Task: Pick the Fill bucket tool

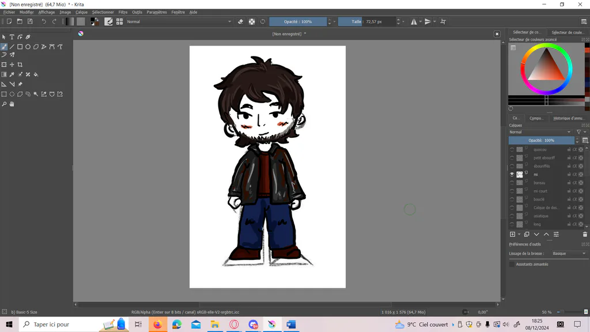Action: [x=36, y=74]
